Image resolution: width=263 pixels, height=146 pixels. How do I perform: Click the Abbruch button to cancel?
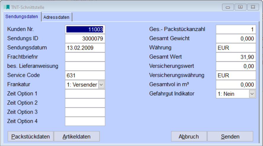pyautogui.click(x=189, y=137)
